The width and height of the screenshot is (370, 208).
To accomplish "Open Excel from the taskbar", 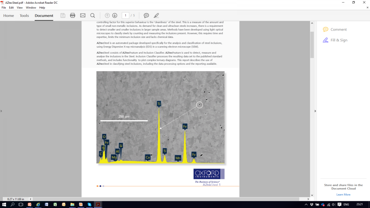I will point(55,204).
